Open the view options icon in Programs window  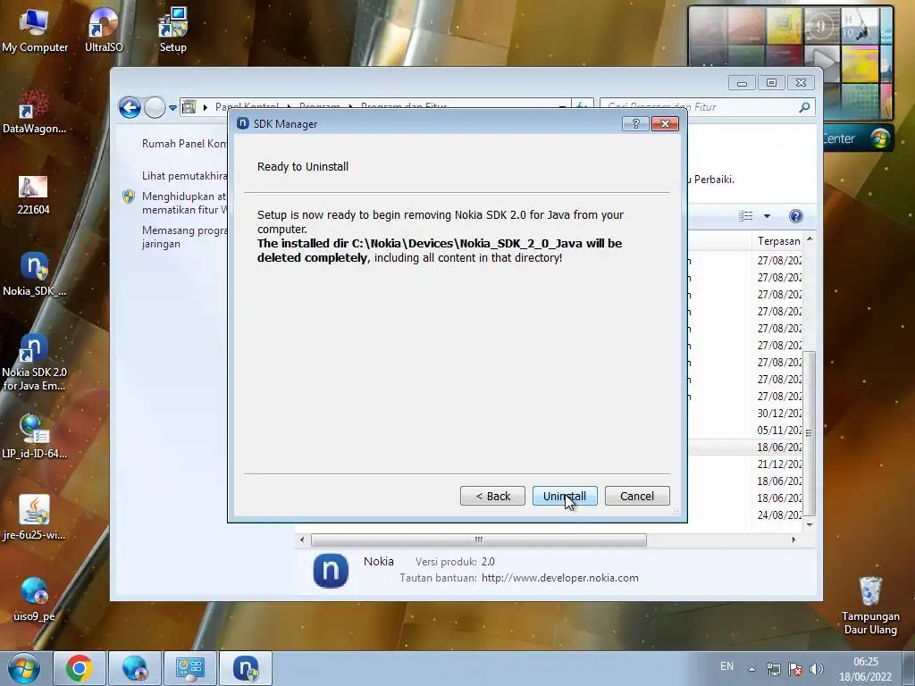click(746, 216)
